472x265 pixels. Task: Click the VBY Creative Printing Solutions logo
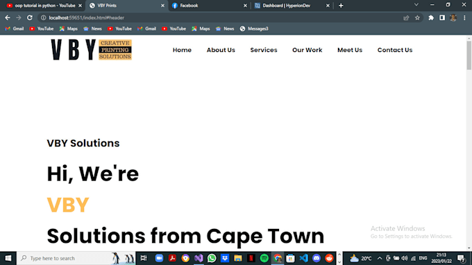(91, 50)
